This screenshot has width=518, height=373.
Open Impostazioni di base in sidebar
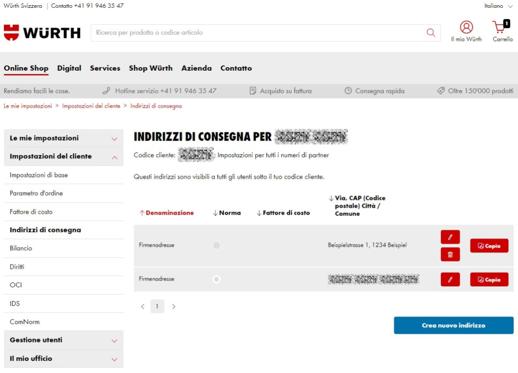pos(63,175)
